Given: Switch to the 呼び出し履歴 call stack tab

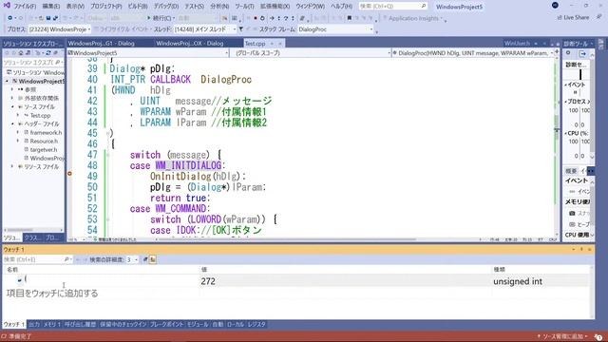Looking at the screenshot, I should pyautogui.click(x=80, y=324).
